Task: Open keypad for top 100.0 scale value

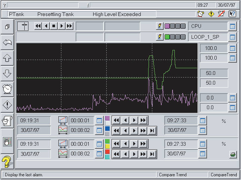Action: click(232, 48)
